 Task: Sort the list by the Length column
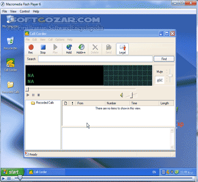pyautogui.click(x=166, y=103)
